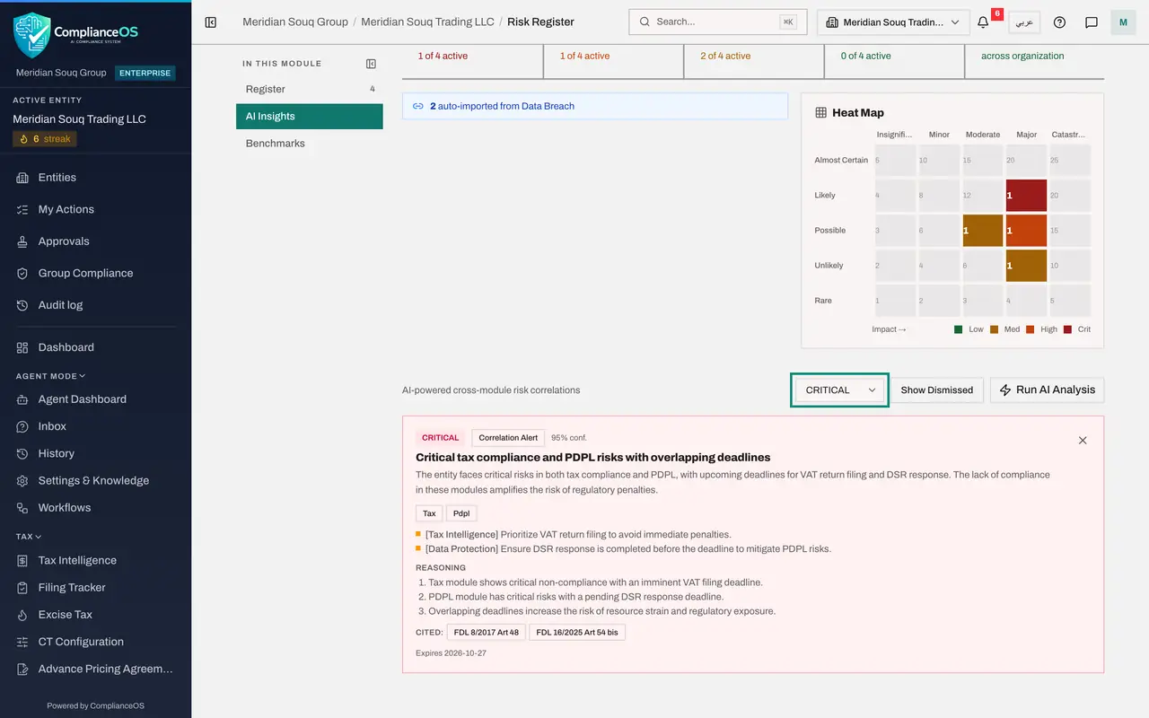The image size is (1149, 718).
Task: Open the help question mark icon
Action: click(x=1059, y=22)
